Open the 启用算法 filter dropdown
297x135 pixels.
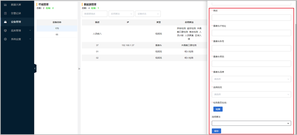click(121, 14)
